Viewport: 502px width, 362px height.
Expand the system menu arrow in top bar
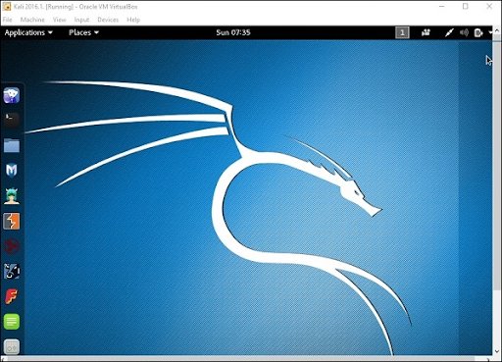click(490, 32)
